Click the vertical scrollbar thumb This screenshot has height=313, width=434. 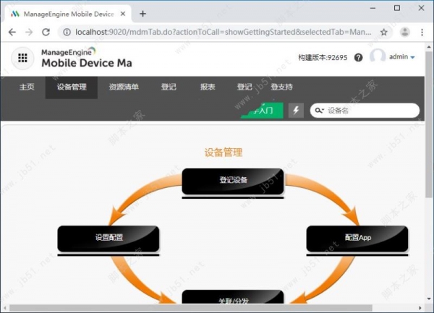click(429, 124)
